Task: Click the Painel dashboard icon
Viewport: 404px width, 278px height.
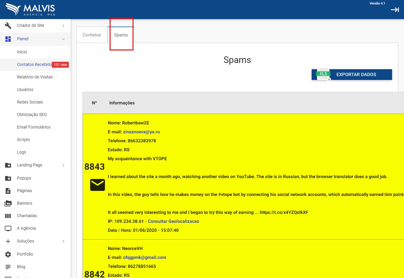Action: [8, 39]
